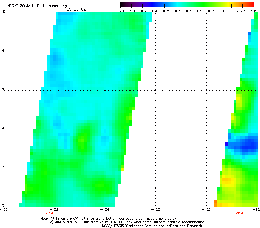Click the orange cell at right swath bottom
Screen dimensions: 260x228
[x=215, y=203]
